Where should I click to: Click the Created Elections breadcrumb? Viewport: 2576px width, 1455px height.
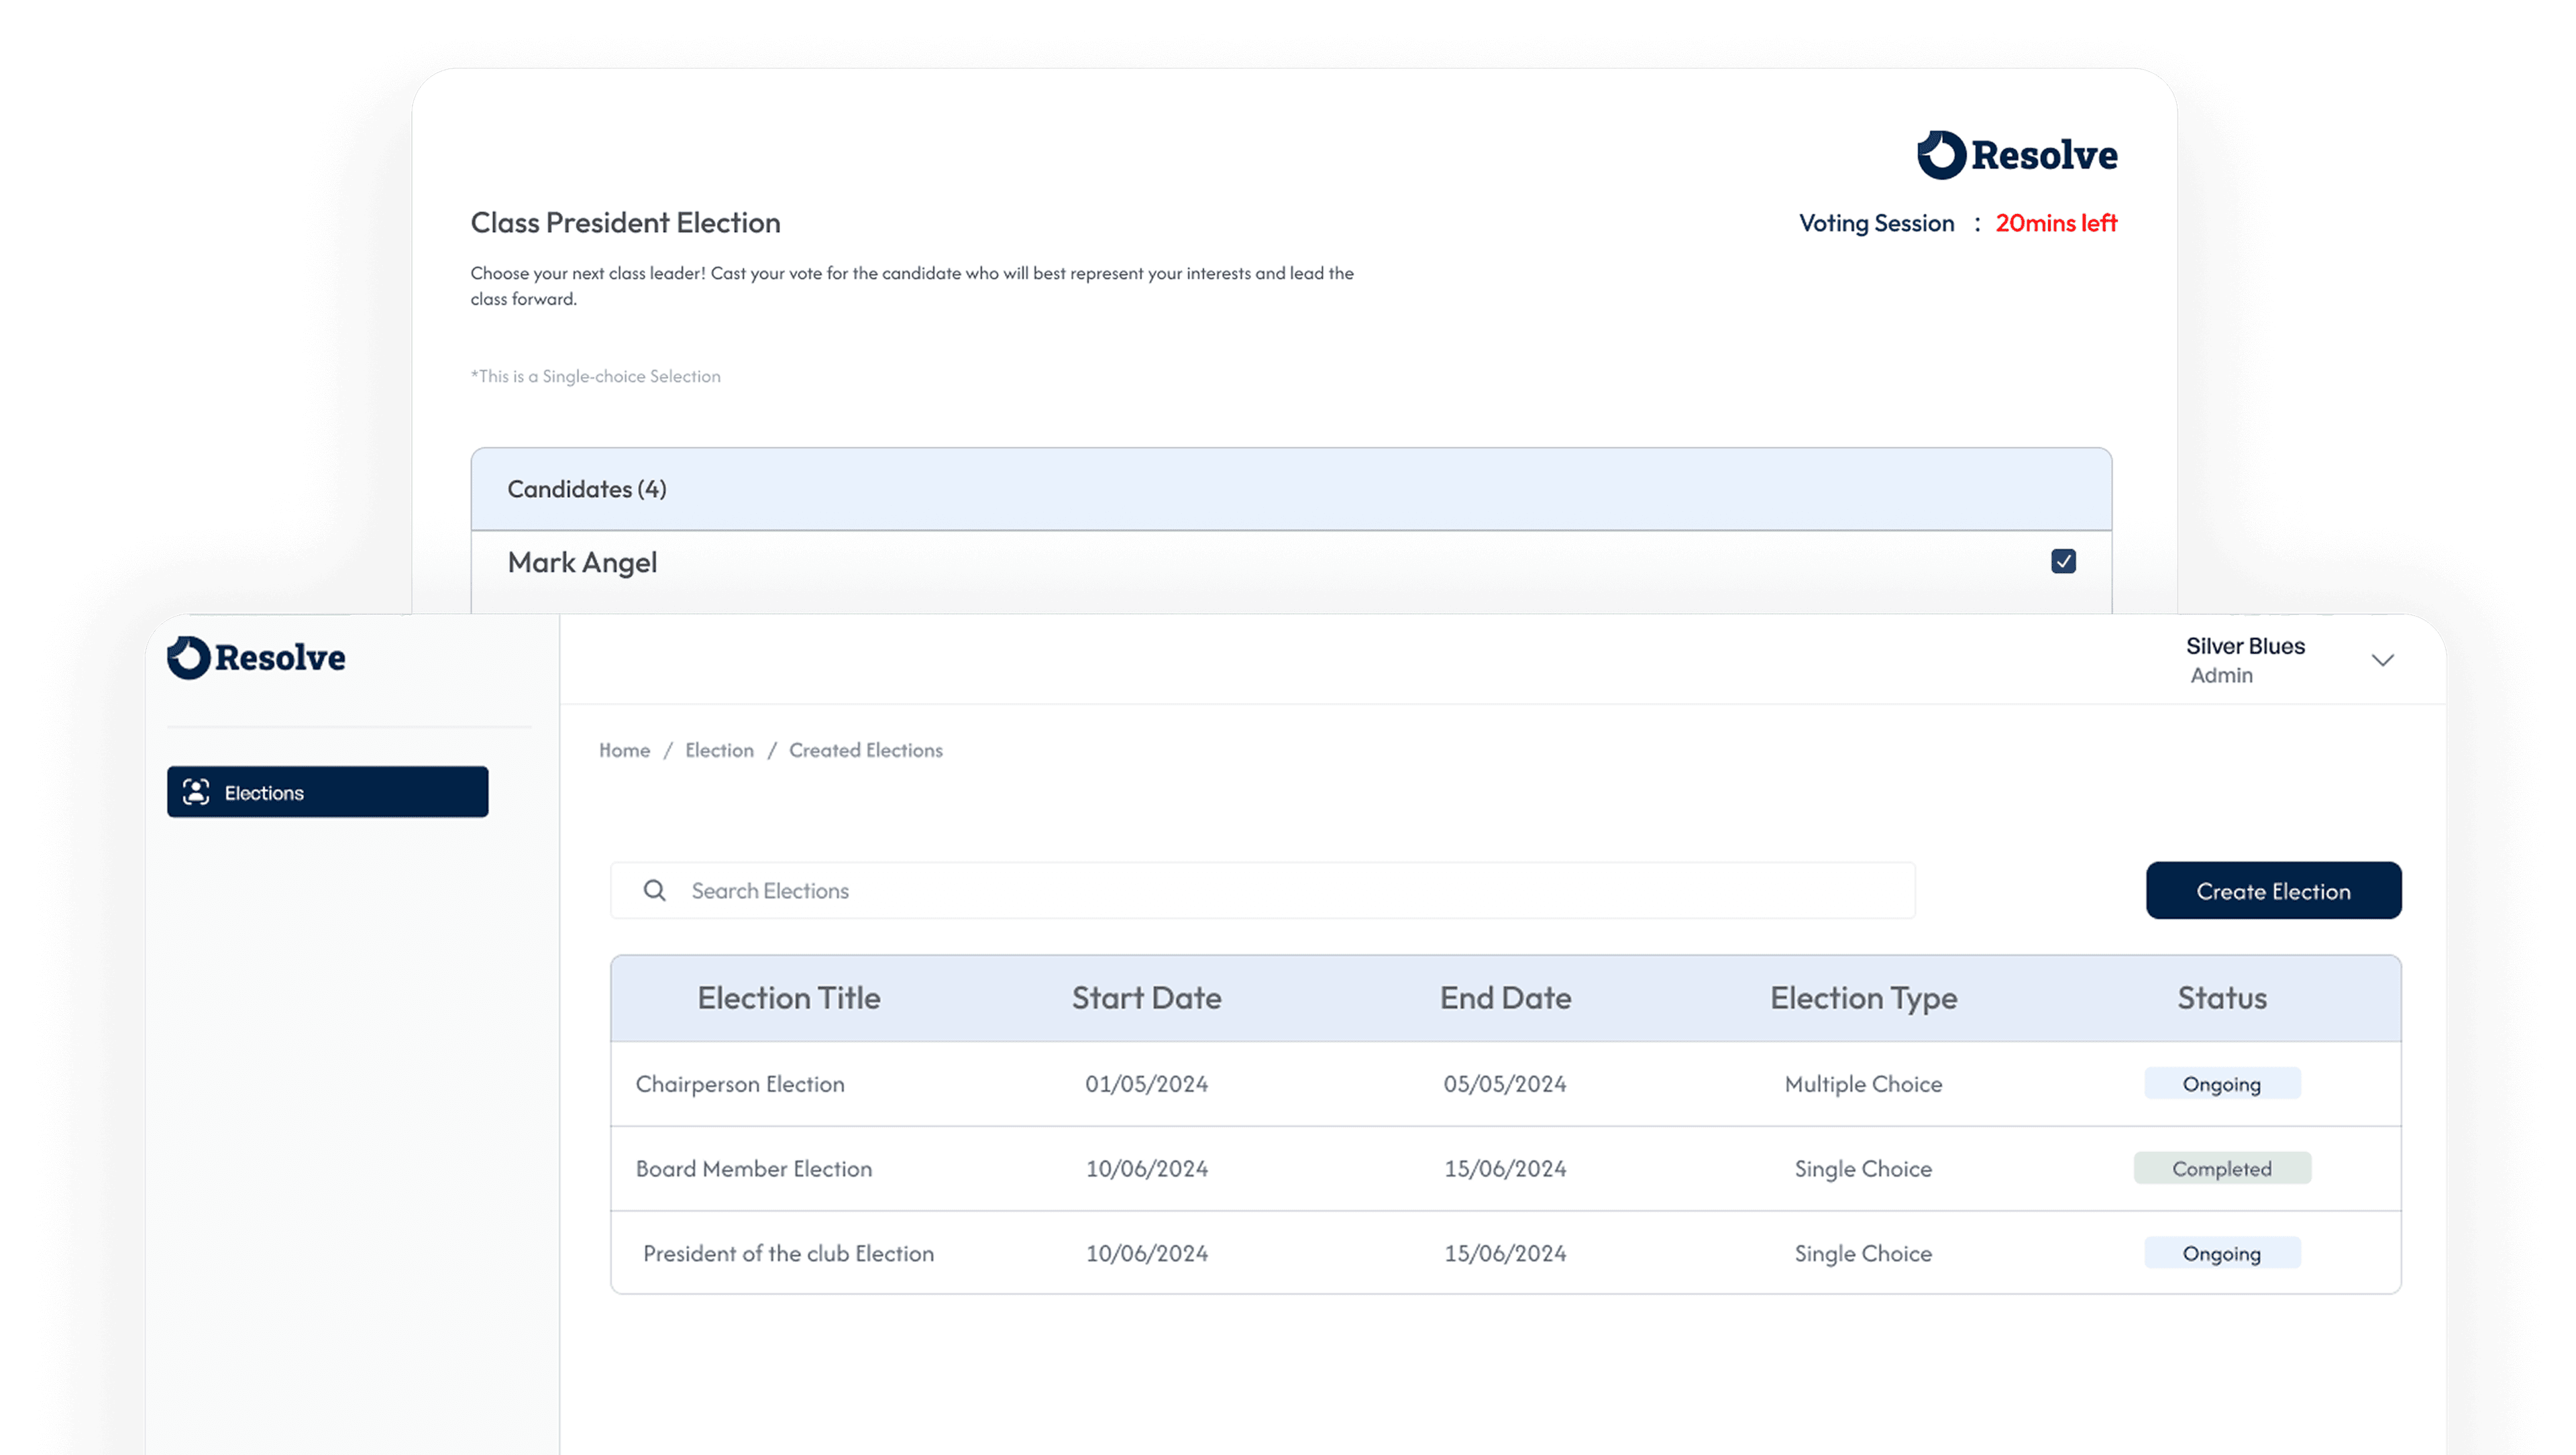[x=865, y=750]
